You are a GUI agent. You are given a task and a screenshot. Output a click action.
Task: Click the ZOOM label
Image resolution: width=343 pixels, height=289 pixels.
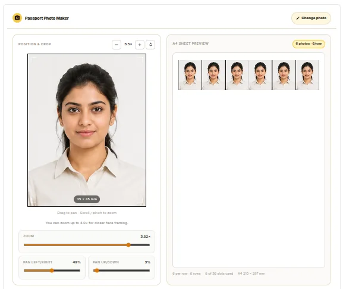pyautogui.click(x=29, y=236)
